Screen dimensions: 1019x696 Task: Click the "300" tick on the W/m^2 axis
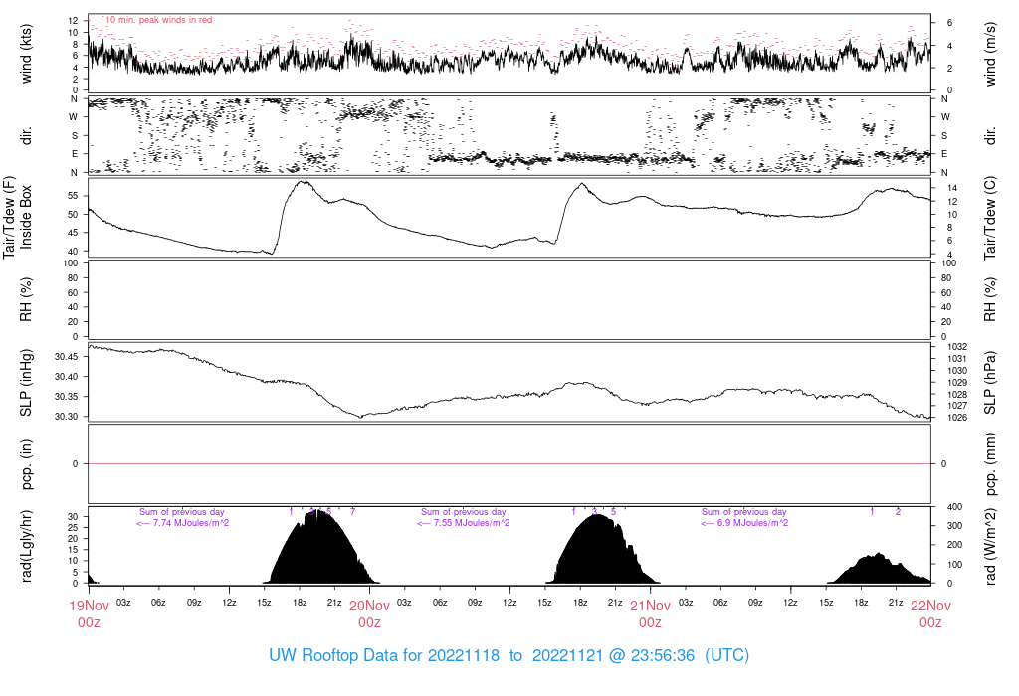(x=954, y=526)
